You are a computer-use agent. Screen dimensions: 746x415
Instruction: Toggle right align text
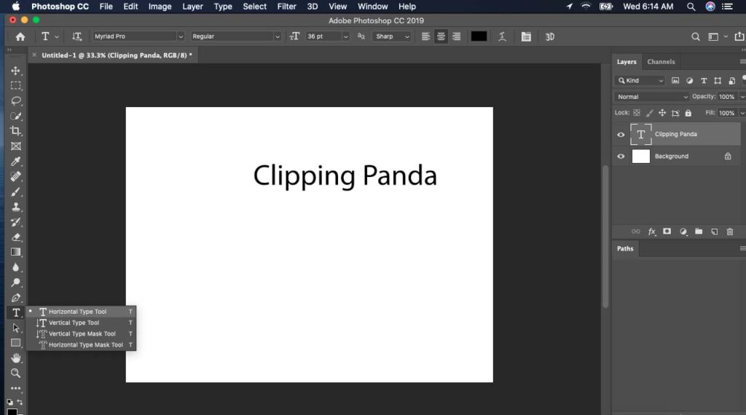point(456,36)
